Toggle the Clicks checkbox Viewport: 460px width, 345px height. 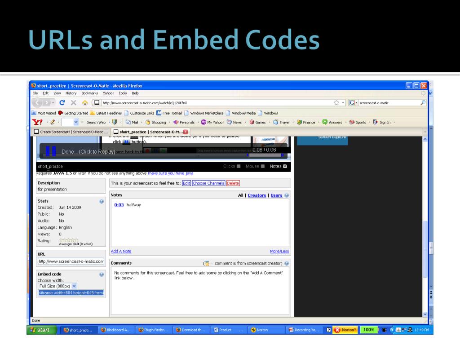(239, 166)
